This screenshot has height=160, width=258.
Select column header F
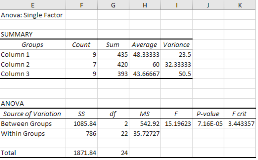(x=82, y=5)
